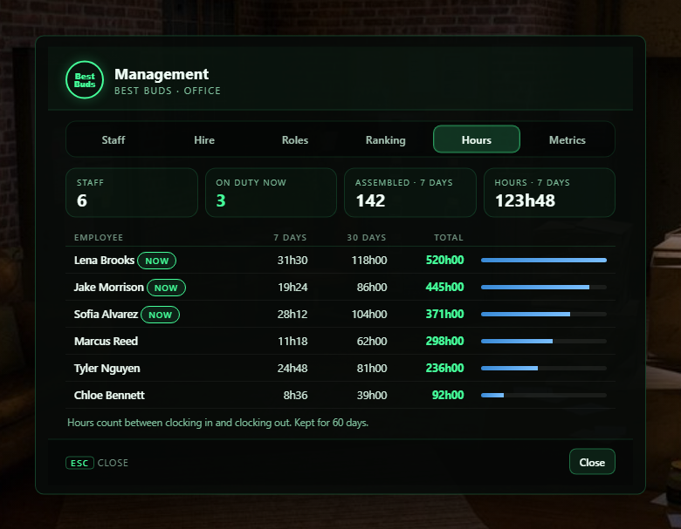Click the 81h00 thirty-day value
681x529 pixels.
[x=372, y=368]
